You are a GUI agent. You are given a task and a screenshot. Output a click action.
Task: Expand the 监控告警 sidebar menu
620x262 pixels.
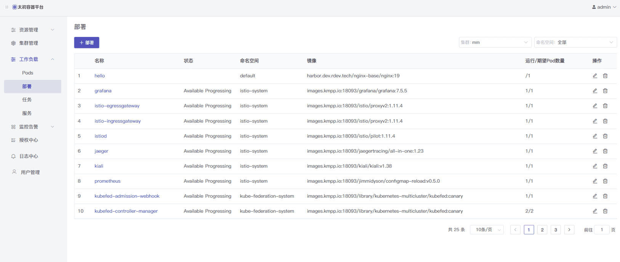click(x=32, y=127)
